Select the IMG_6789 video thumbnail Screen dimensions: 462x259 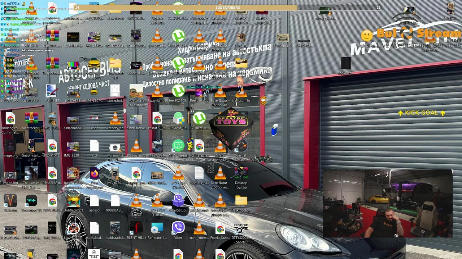click(115, 176)
